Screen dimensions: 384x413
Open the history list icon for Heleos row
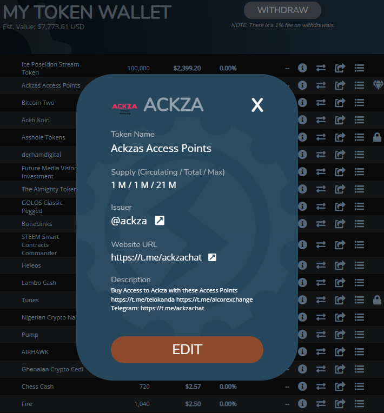pos(359,265)
